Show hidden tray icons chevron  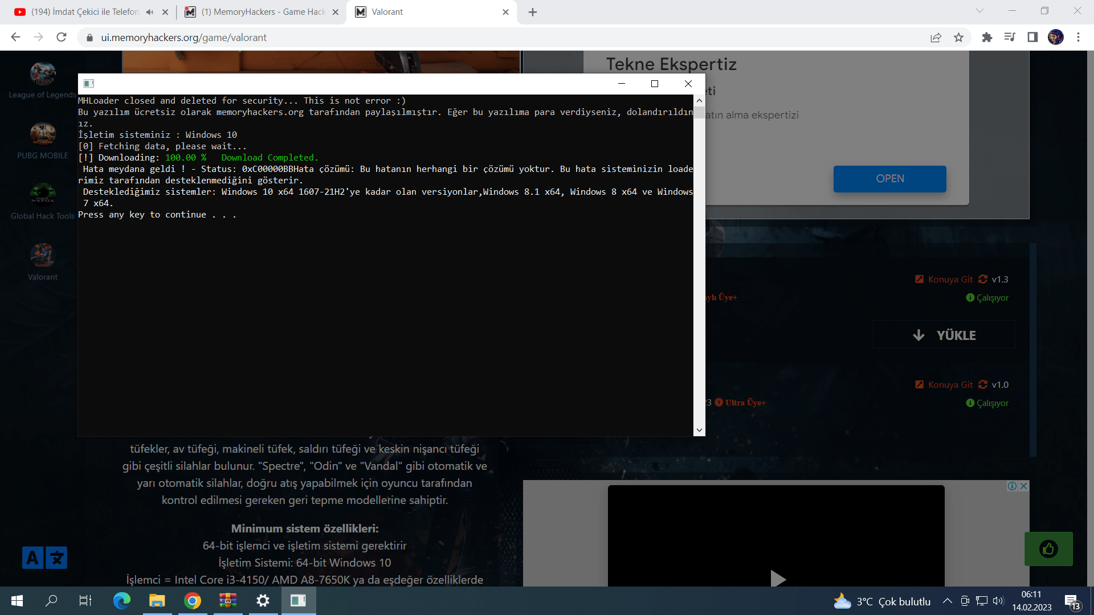point(947,601)
